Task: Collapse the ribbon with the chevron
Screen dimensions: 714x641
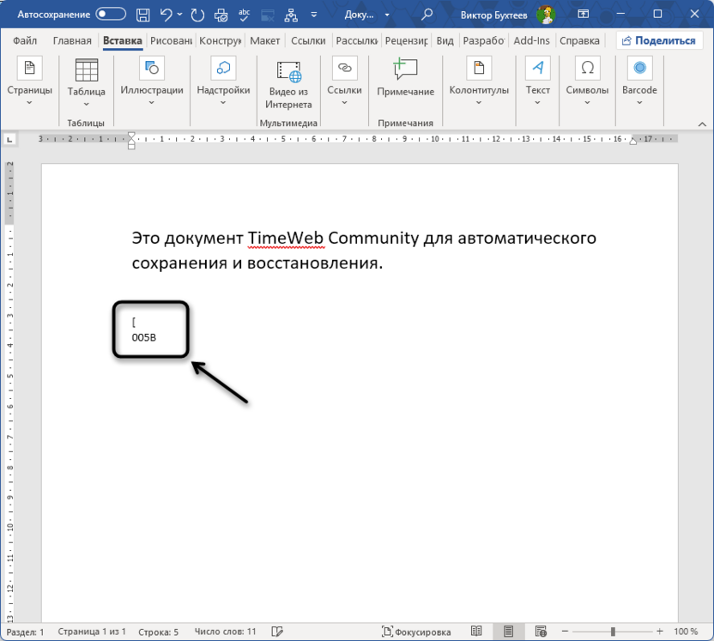Action: 702,124
